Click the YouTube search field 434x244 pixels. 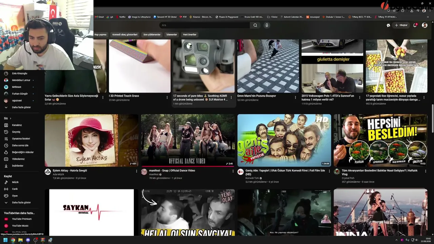pos(205,25)
